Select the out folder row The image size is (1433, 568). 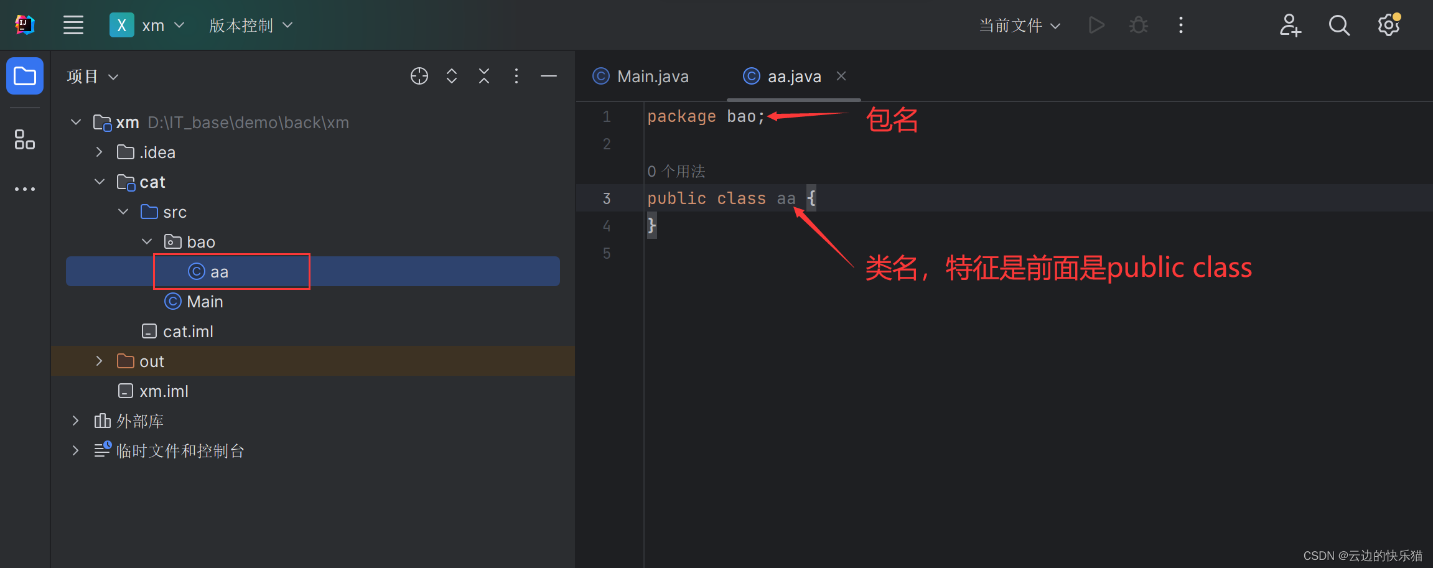coord(313,361)
